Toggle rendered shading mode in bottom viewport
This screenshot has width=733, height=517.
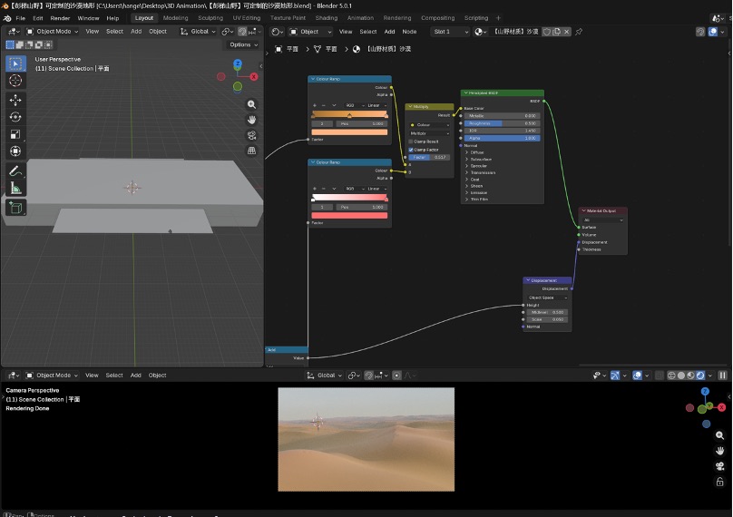pos(700,376)
